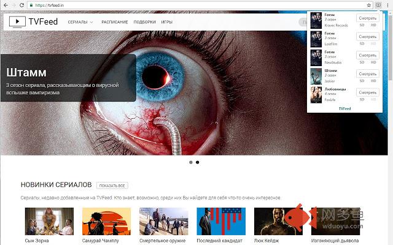The image size is (393, 245).
Task: Click Смотреть for Штамм Jaskier
Action: 368,73
